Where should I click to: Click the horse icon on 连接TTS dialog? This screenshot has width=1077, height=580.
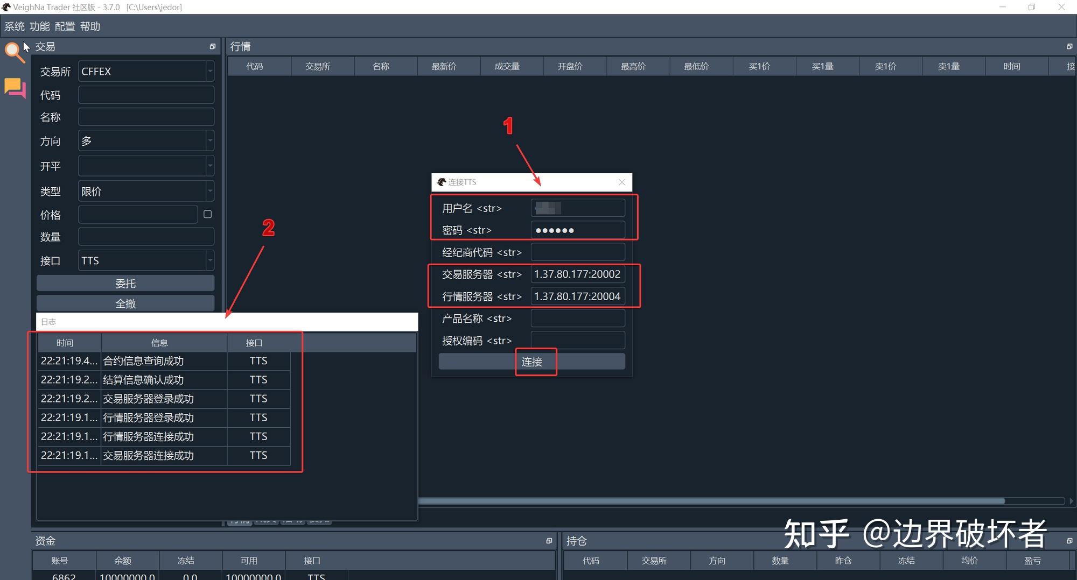tap(440, 182)
